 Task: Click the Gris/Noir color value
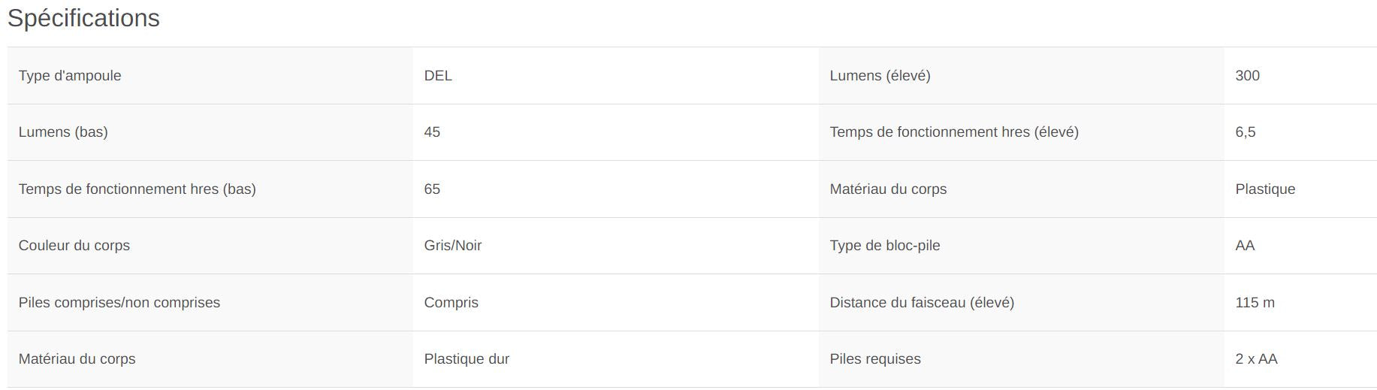coord(453,246)
